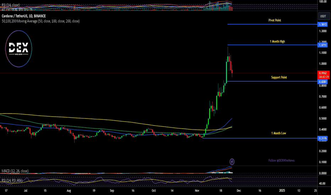Click the Pivot Point horizontal line
This screenshot has width=331, height=195.
(x=272, y=24)
